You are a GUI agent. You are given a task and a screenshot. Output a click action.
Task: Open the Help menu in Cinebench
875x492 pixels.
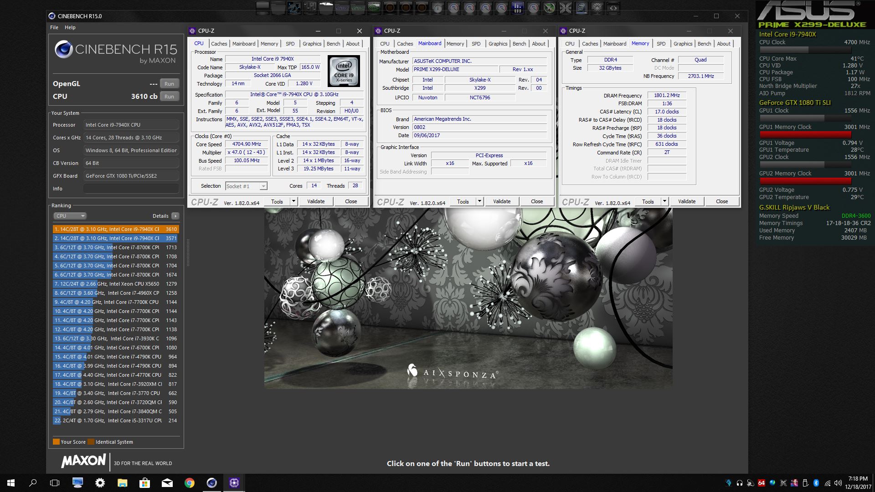[x=70, y=27]
